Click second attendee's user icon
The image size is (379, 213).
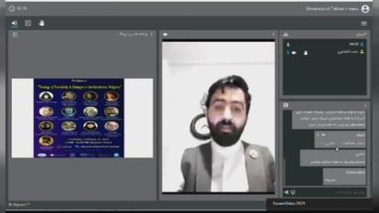click(x=362, y=51)
